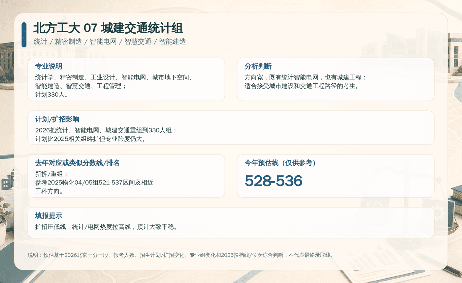462x283 pixels.
Task: Select the footer note beginning 说明：预估基于2026北京一分一段
Action: pos(181,255)
